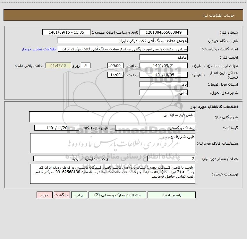Click the حداقل تاریخ اعتبار قیمت label
This screenshot has width=247, height=239.
click(x=224, y=75)
